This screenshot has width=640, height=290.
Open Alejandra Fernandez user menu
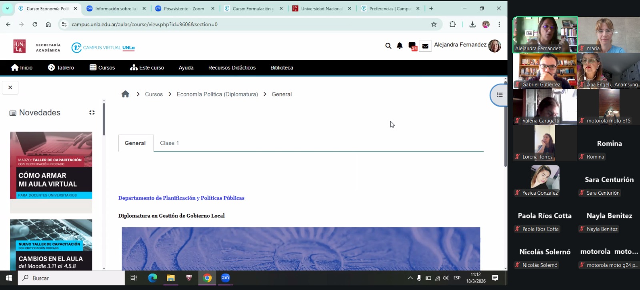point(467,45)
